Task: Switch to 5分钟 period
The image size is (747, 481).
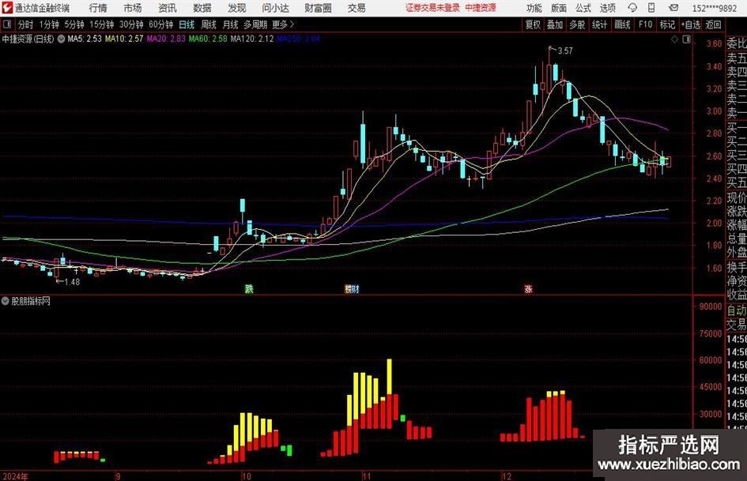Action: tap(74, 24)
